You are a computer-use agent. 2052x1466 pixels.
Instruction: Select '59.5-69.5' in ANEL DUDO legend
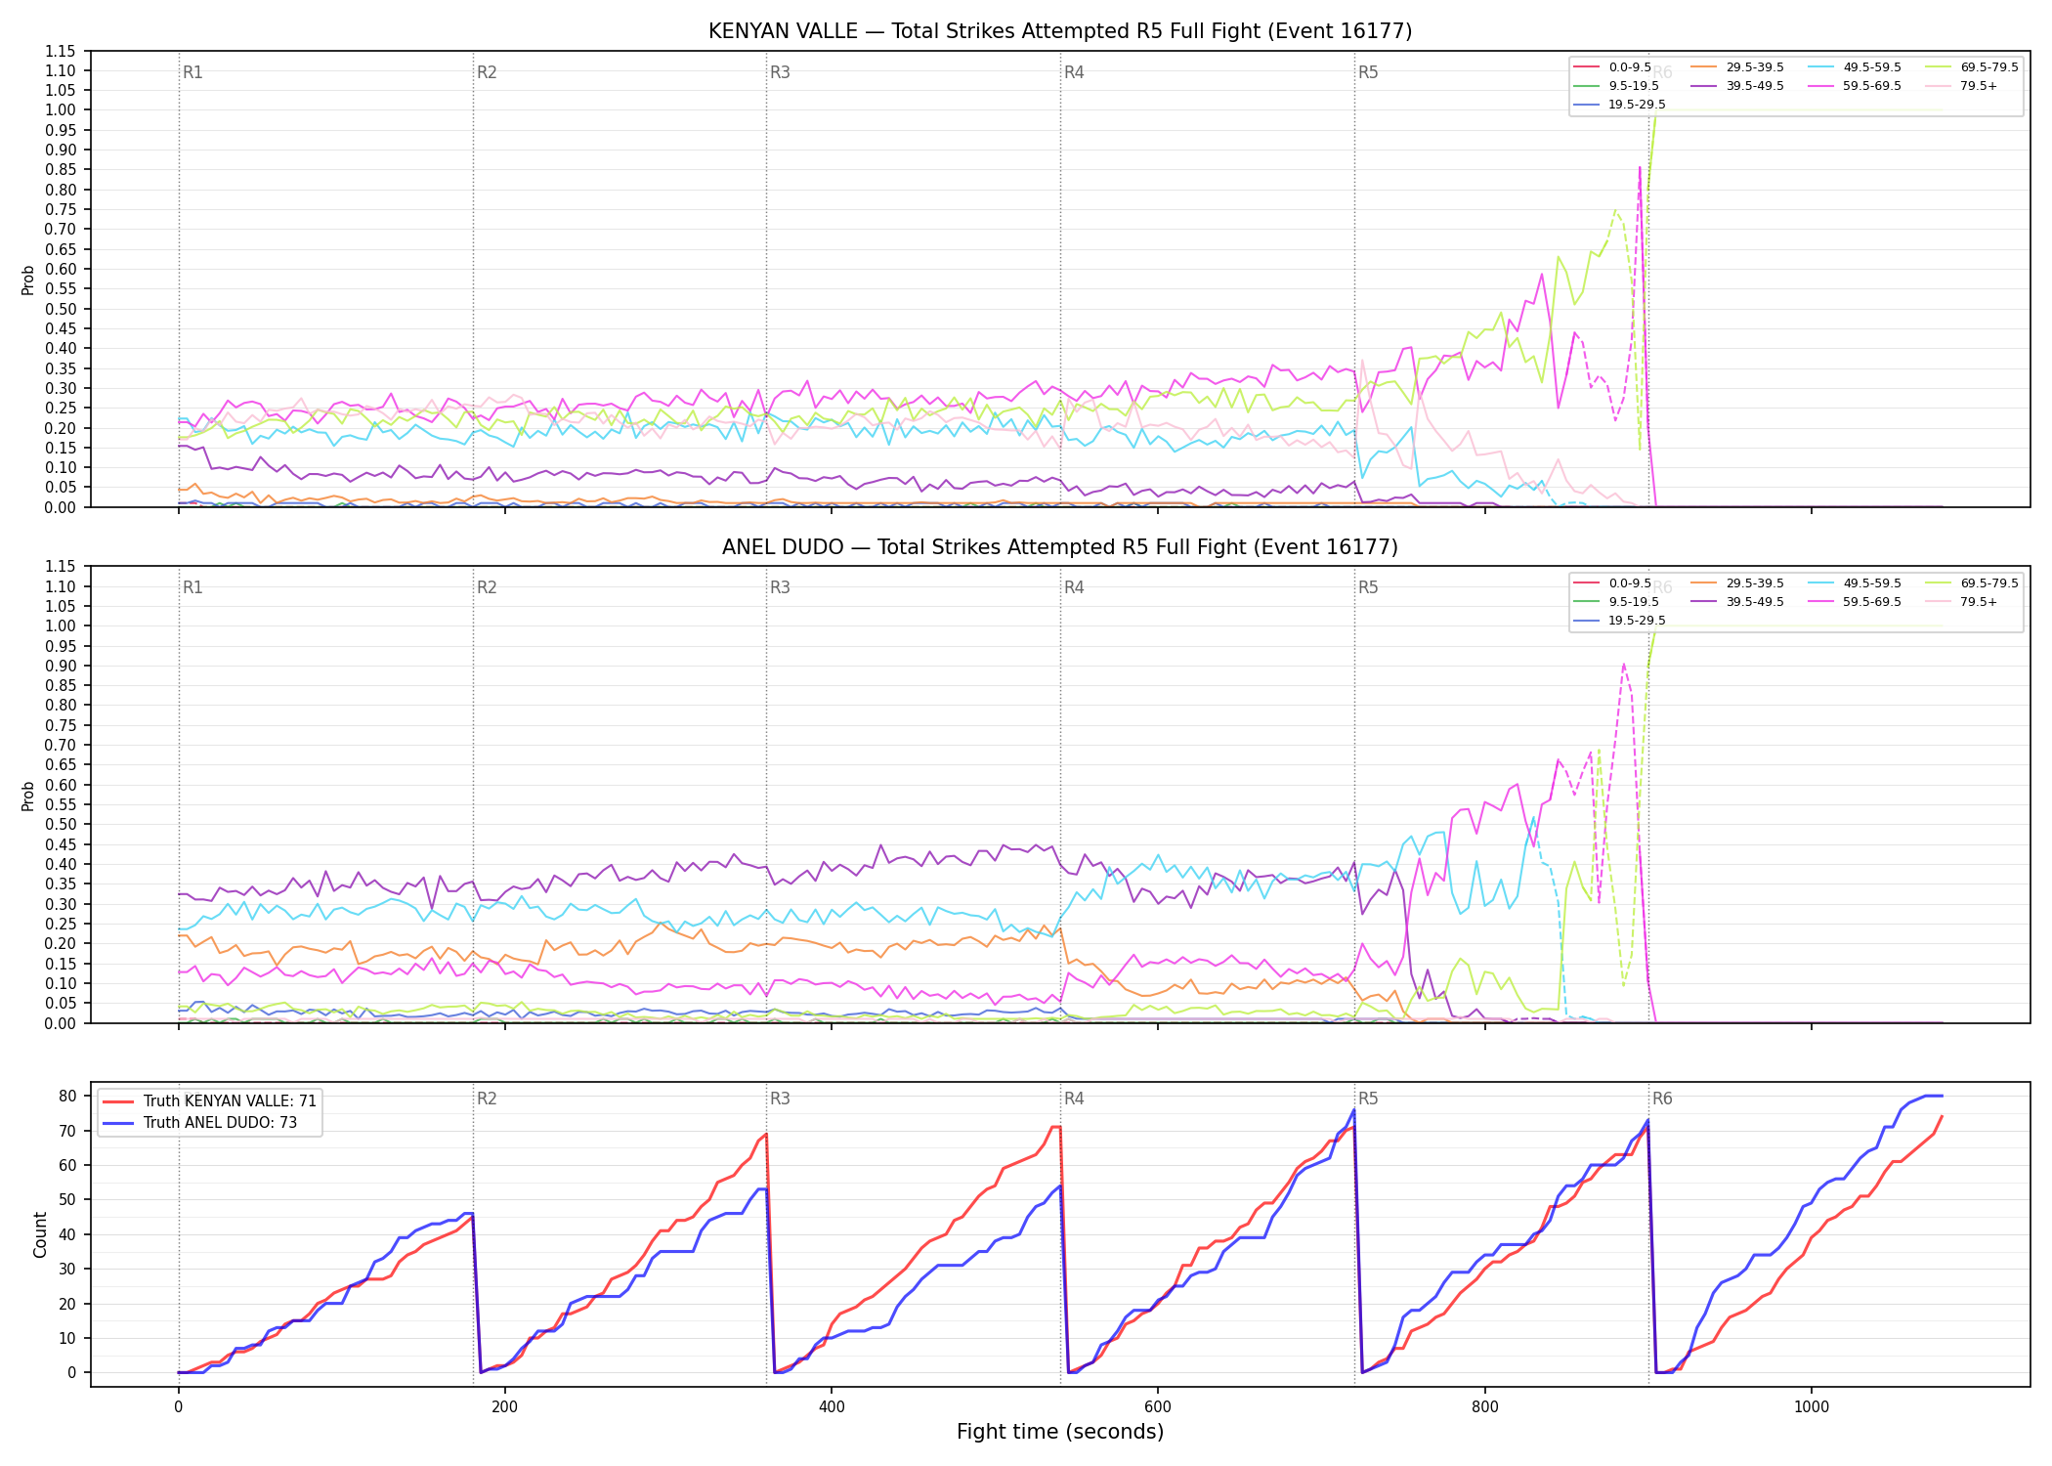coord(1872,602)
